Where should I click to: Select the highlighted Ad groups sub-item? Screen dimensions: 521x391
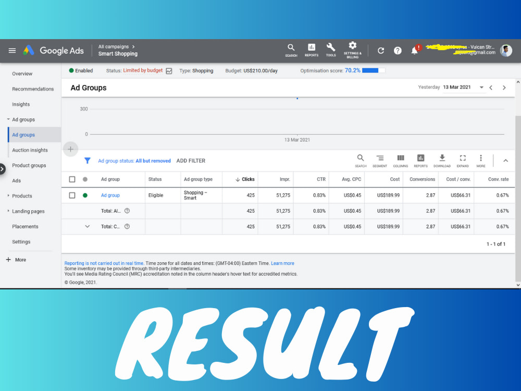(34, 135)
